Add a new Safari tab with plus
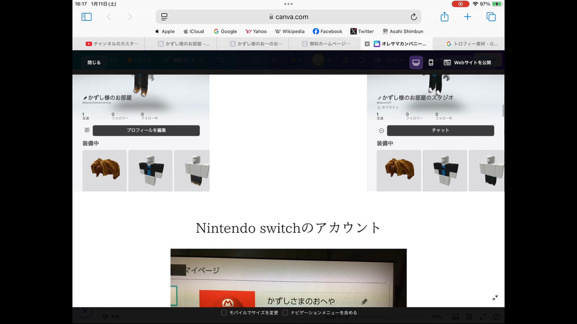 [x=468, y=17]
